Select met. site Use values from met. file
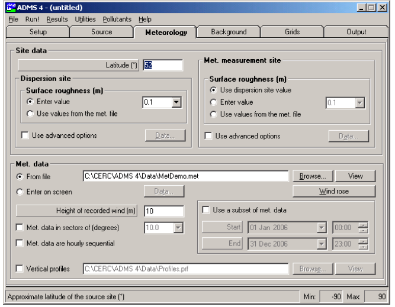This screenshot has width=395, height=307. (213, 114)
